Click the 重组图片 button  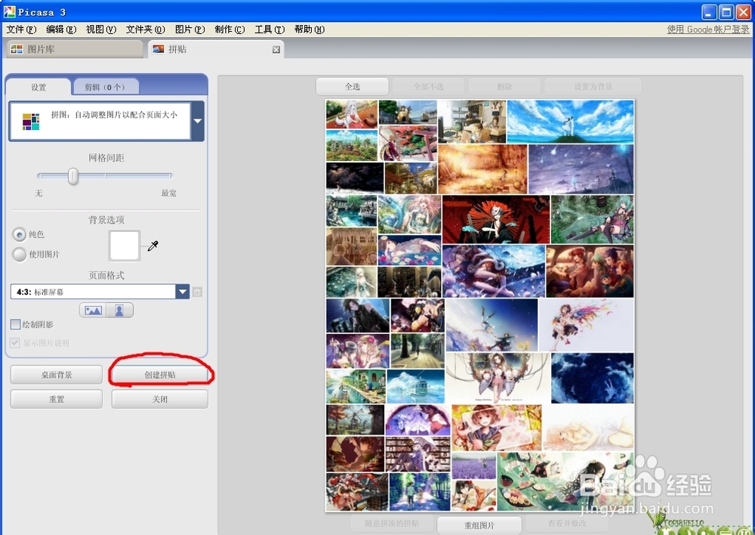pyautogui.click(x=479, y=525)
